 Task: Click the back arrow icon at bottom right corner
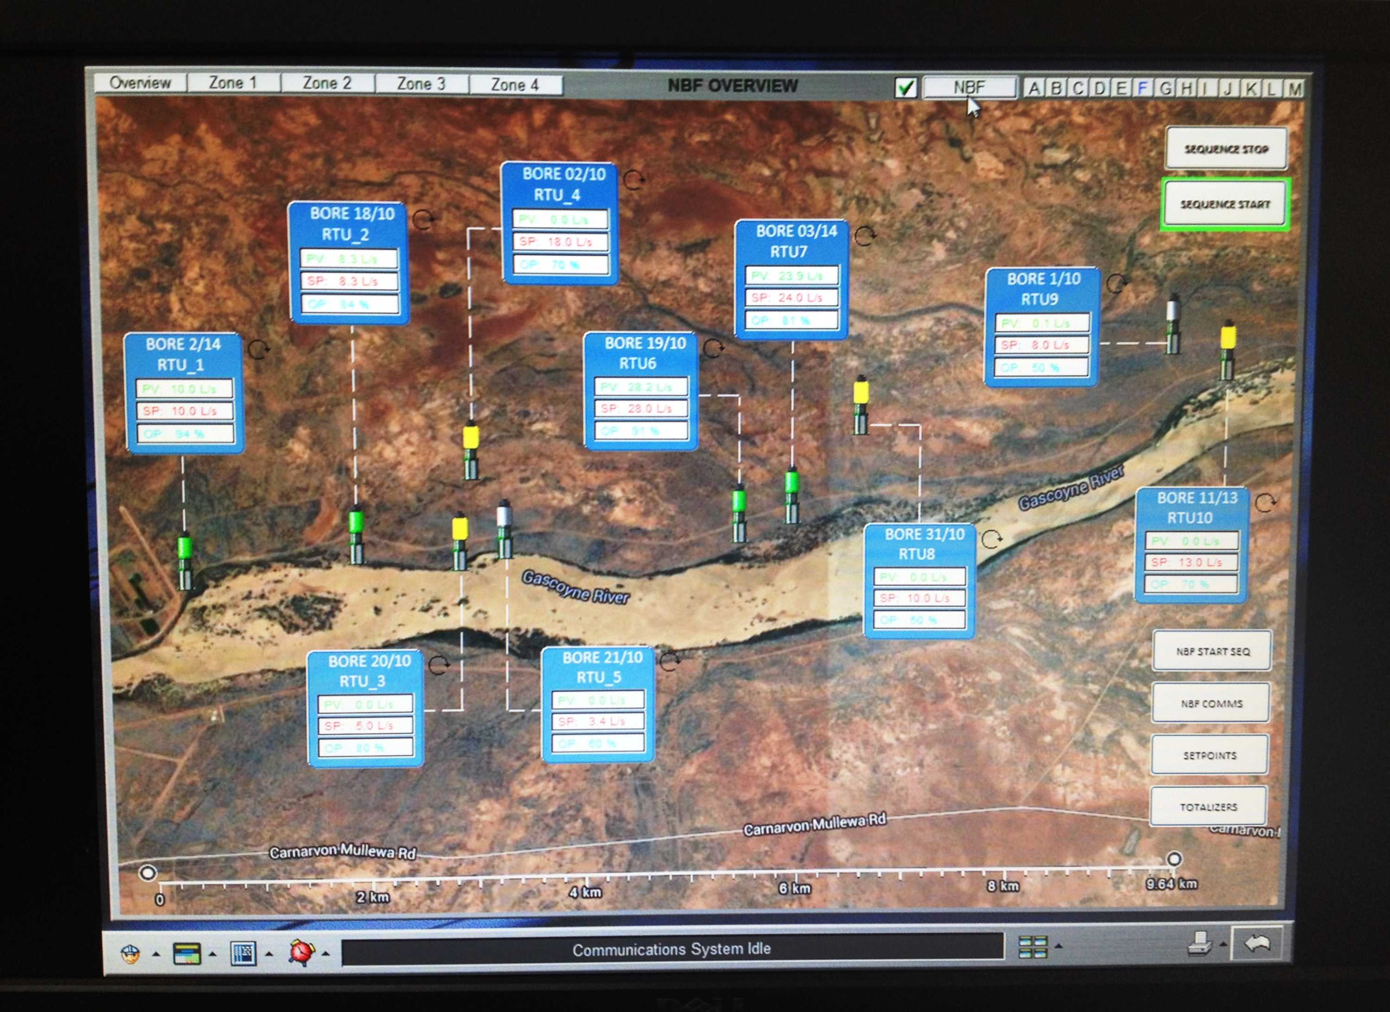[1260, 944]
